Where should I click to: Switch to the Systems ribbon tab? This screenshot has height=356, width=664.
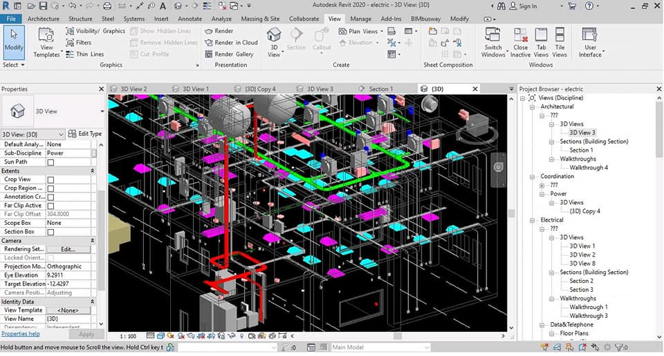click(133, 19)
